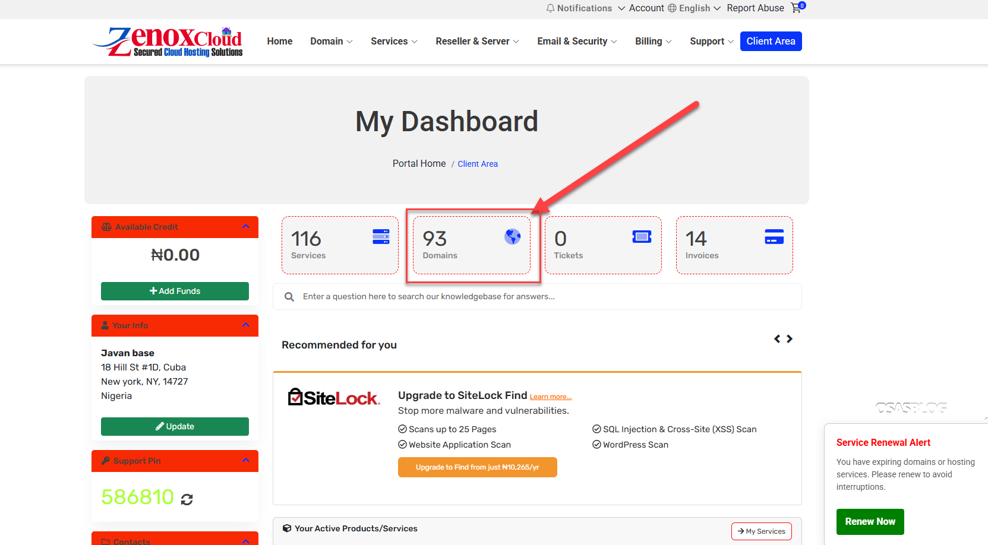Click the Notifications bell icon
This screenshot has height=545, width=988.
(550, 8)
